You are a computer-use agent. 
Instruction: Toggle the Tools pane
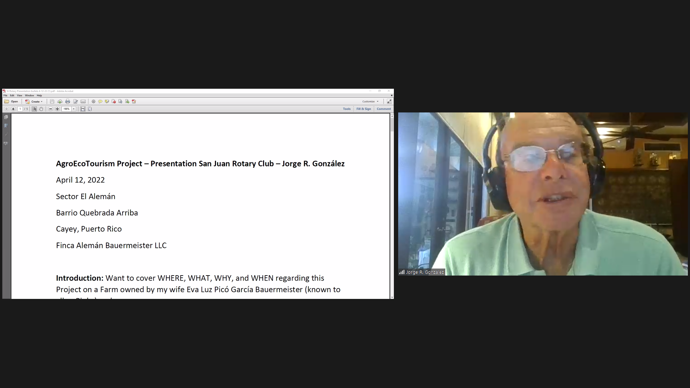click(x=347, y=109)
